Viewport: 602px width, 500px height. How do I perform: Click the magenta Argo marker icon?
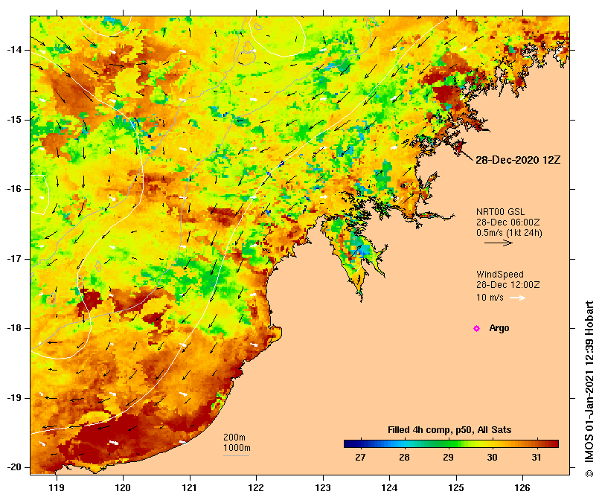[x=476, y=328]
